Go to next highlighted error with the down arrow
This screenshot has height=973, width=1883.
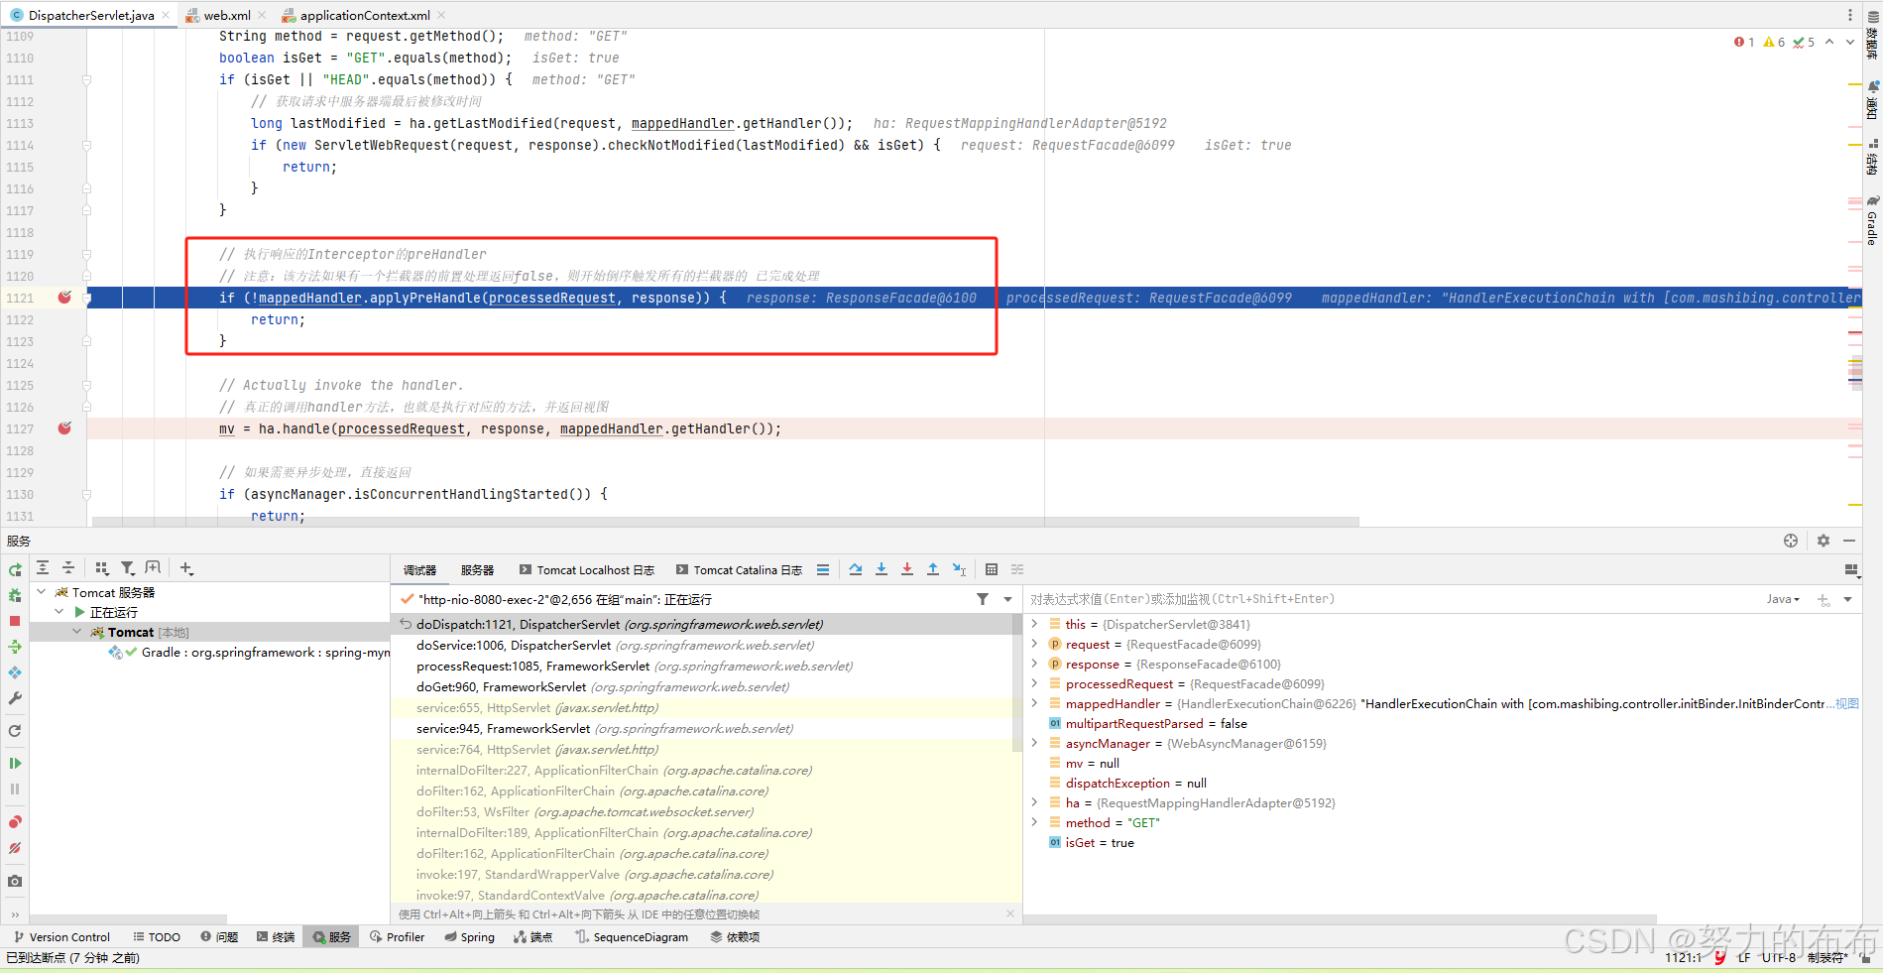(1850, 43)
